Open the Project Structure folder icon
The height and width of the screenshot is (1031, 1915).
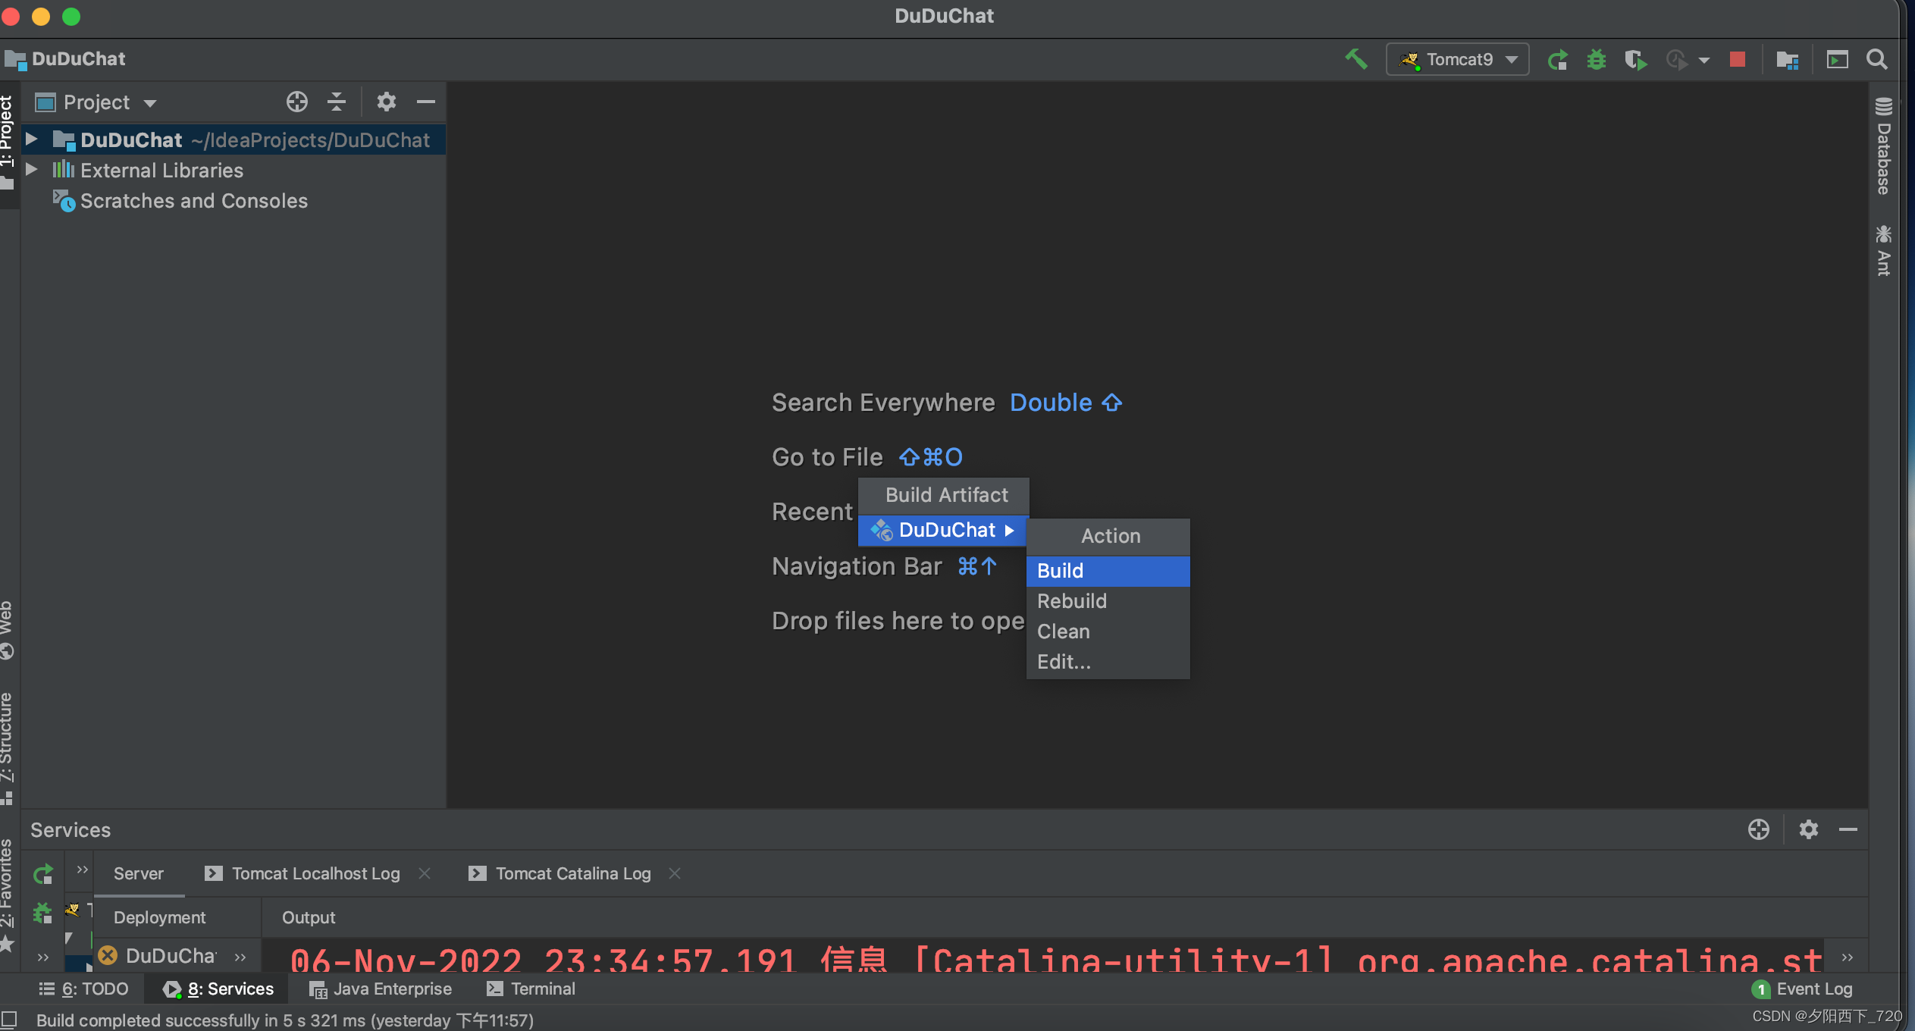[x=1788, y=60]
